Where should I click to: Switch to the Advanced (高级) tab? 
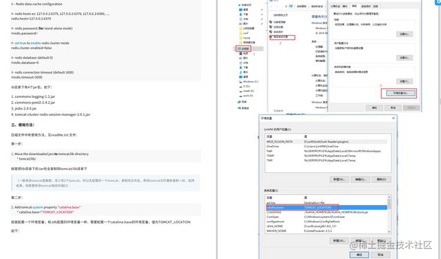coord(354,6)
